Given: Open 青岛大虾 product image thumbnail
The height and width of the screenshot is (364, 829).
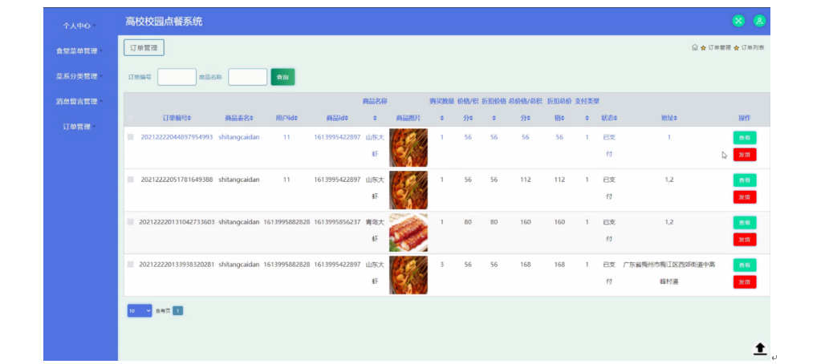Looking at the screenshot, I should 408,233.
